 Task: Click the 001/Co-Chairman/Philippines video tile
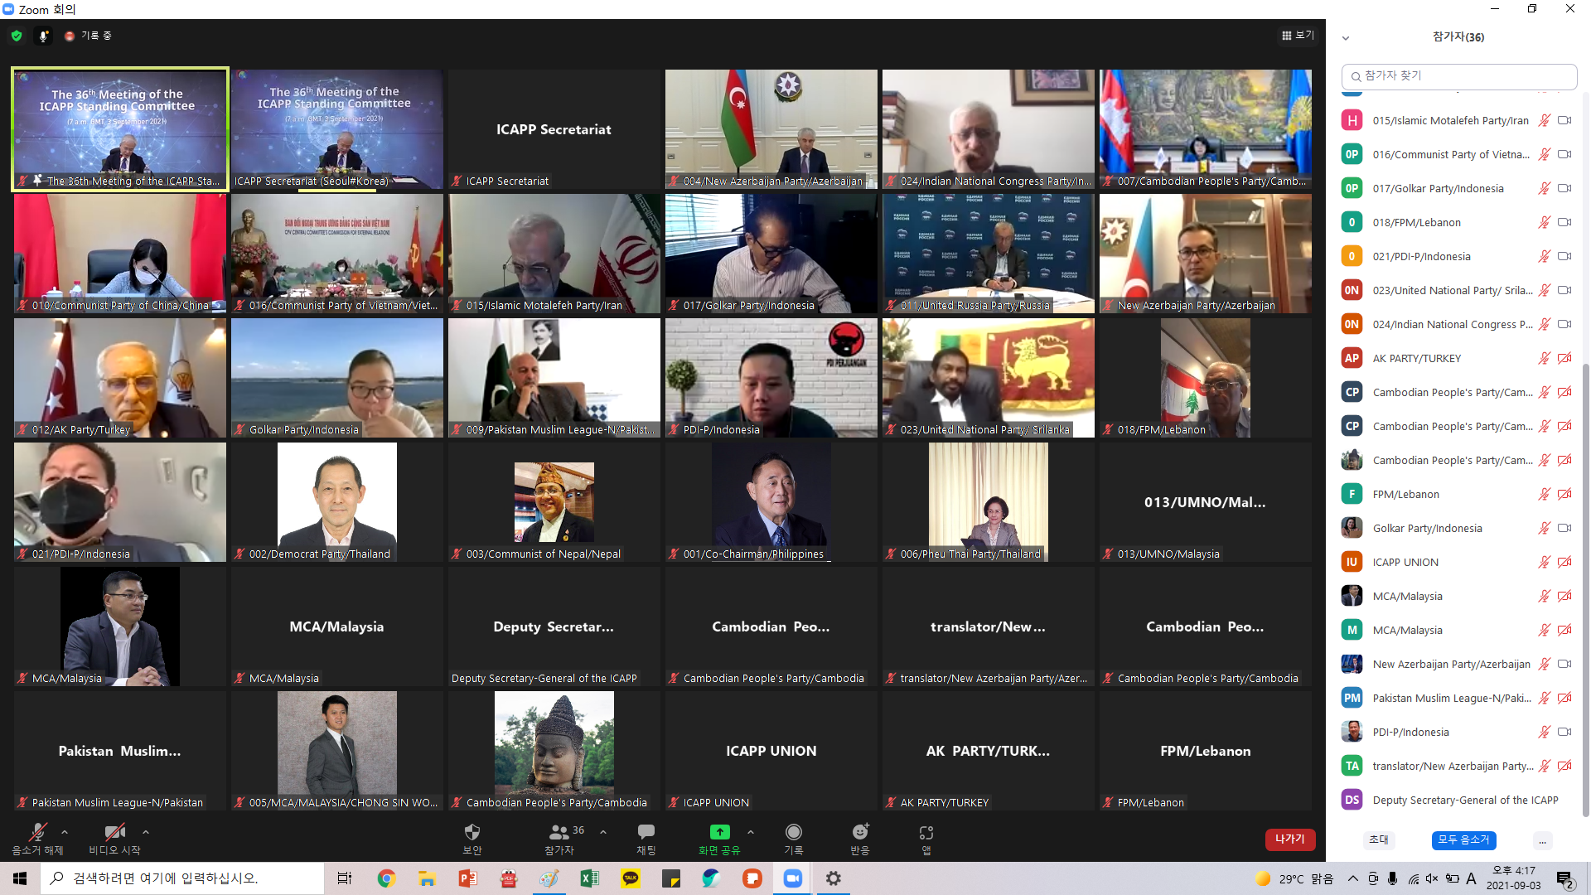coord(771,502)
